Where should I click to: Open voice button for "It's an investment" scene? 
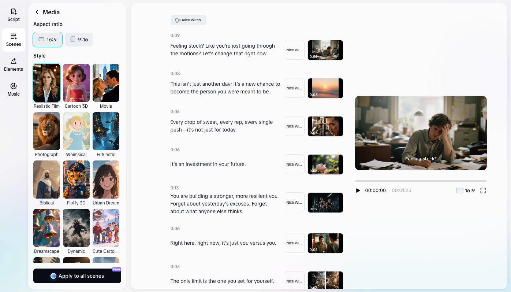pyautogui.click(x=295, y=164)
